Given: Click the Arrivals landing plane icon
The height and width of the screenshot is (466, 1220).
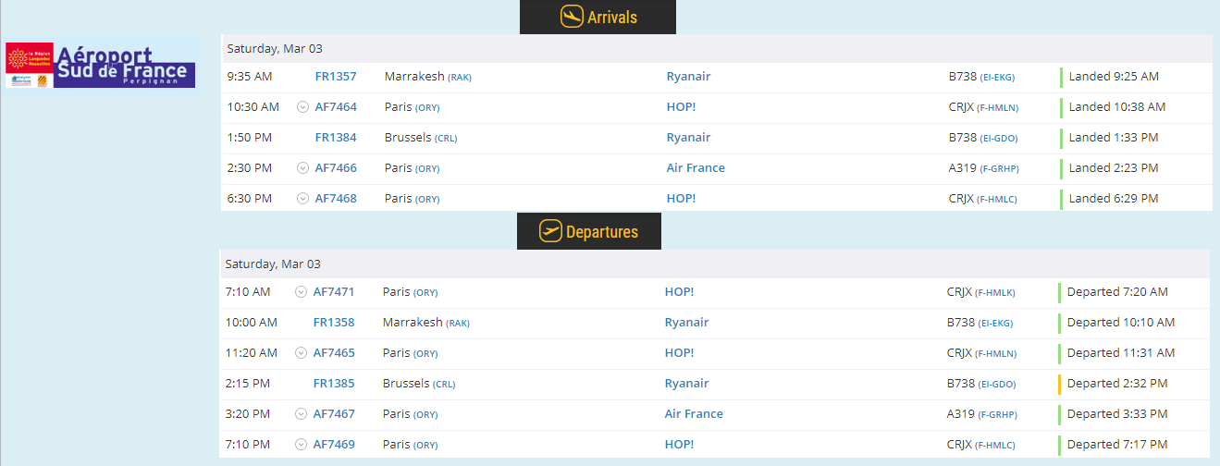Looking at the screenshot, I should 572,17.
